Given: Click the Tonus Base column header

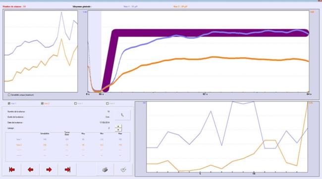Looking at the screenshot, I should pyautogui.click(x=67, y=133).
